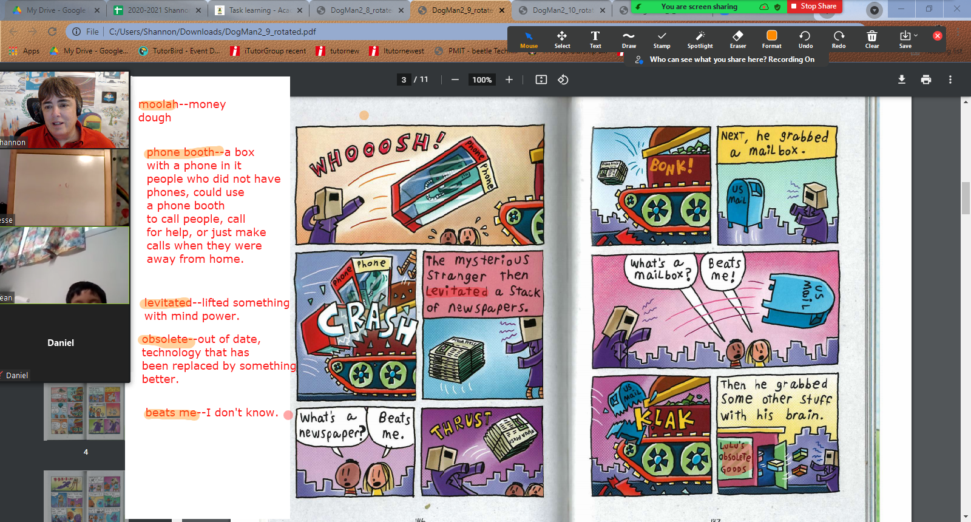Open the meeting options dropdown arrow

(874, 10)
